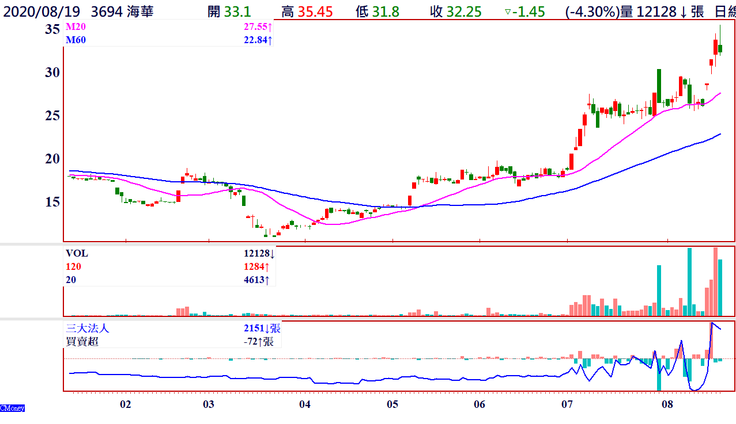
Task: Open the 三大法人 indicator label
Action: pyautogui.click(x=87, y=328)
